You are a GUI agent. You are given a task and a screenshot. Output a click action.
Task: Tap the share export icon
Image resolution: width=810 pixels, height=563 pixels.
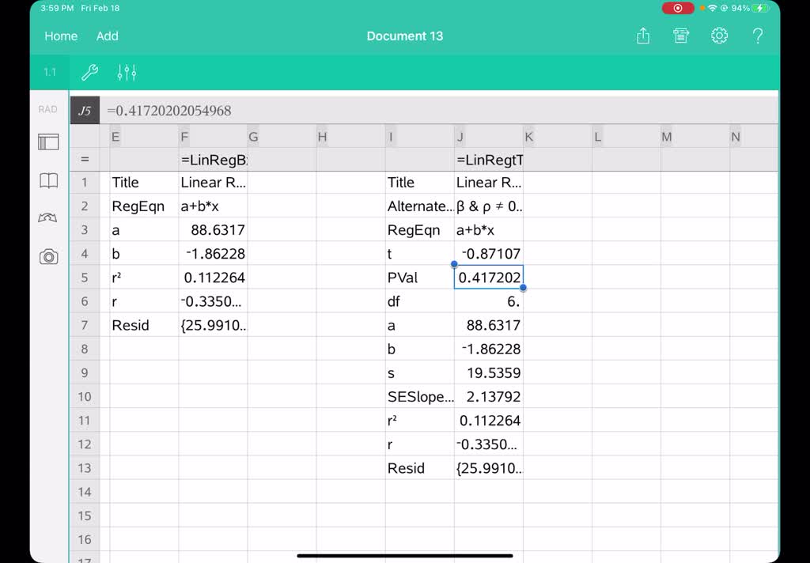click(x=643, y=36)
